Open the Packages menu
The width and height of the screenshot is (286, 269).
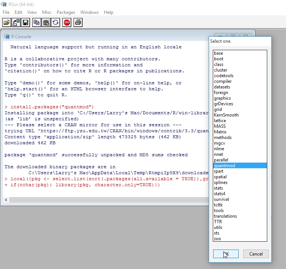66,12
